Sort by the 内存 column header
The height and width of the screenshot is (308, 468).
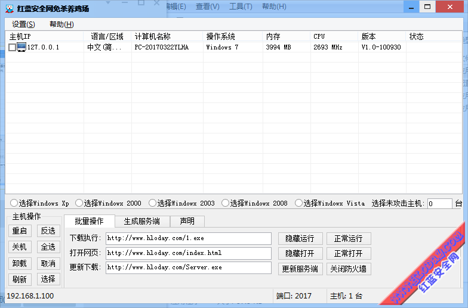click(x=287, y=36)
